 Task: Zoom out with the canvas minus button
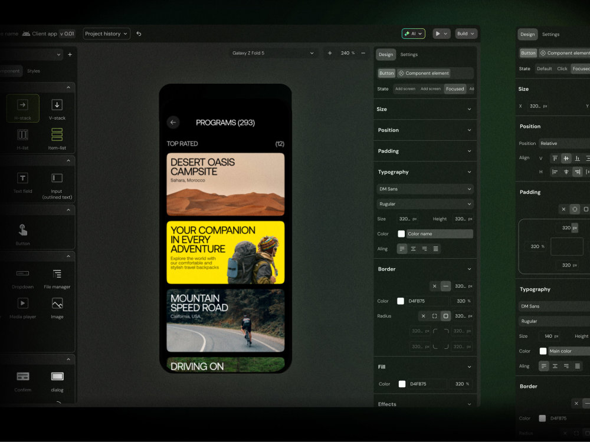pyautogui.click(x=363, y=53)
